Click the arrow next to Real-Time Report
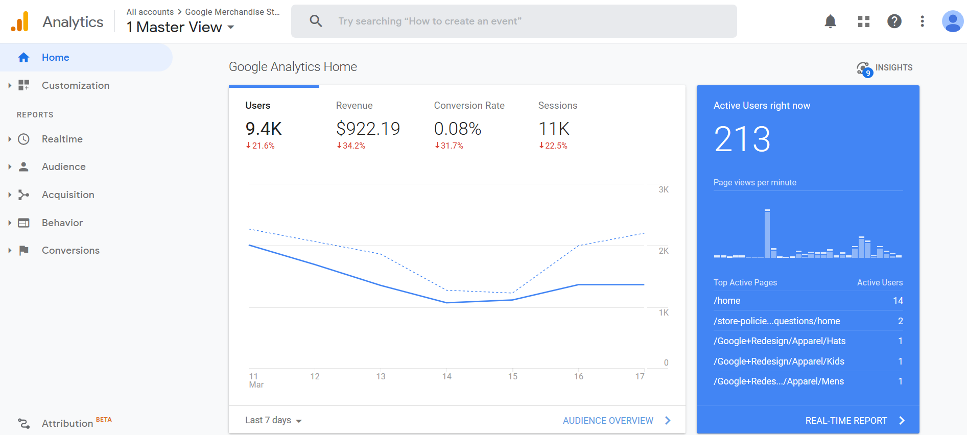This screenshot has height=435, width=967. pyautogui.click(x=902, y=420)
